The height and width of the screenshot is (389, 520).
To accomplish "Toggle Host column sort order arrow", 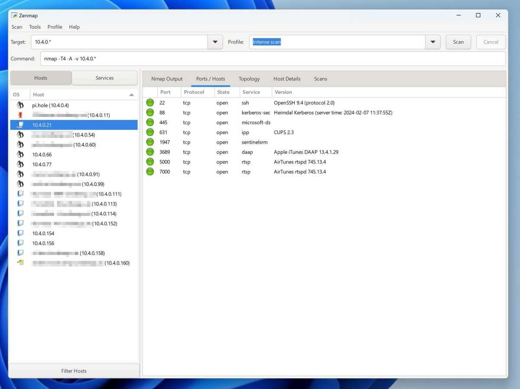I will pos(131,94).
